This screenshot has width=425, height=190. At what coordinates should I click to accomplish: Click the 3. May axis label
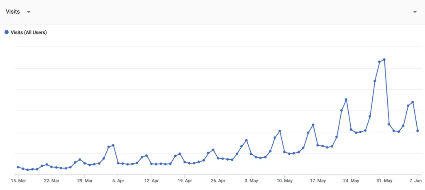click(251, 181)
